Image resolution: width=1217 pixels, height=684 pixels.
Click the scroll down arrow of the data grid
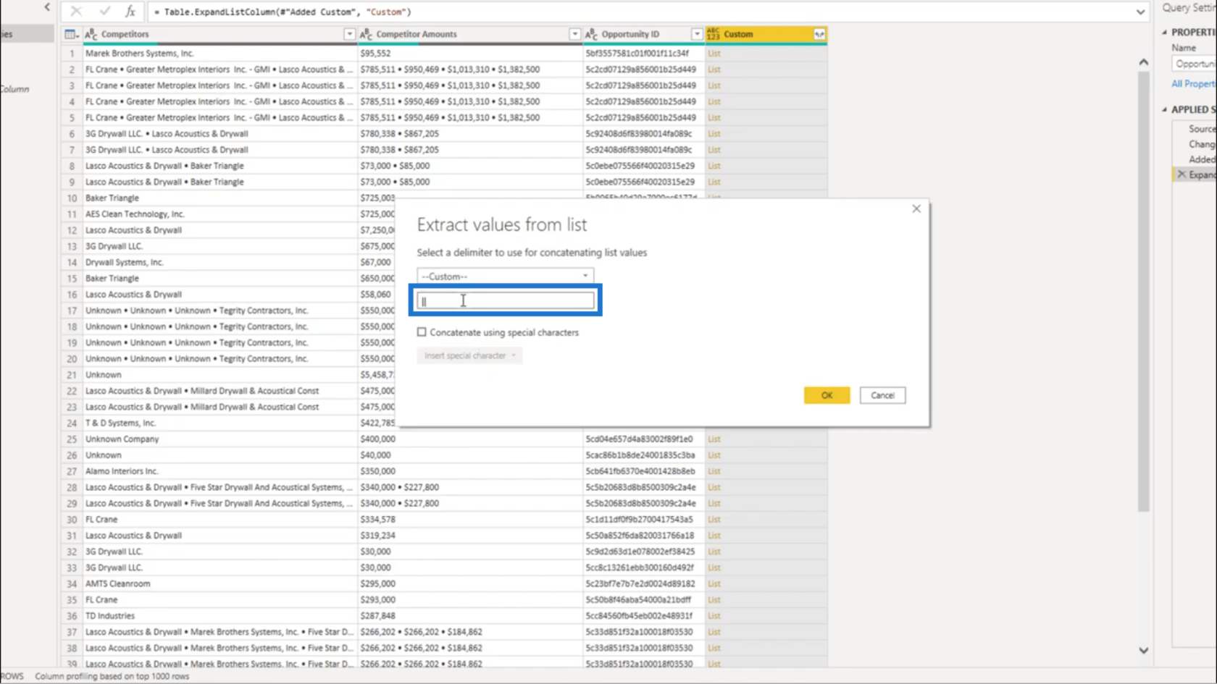pos(1143,650)
